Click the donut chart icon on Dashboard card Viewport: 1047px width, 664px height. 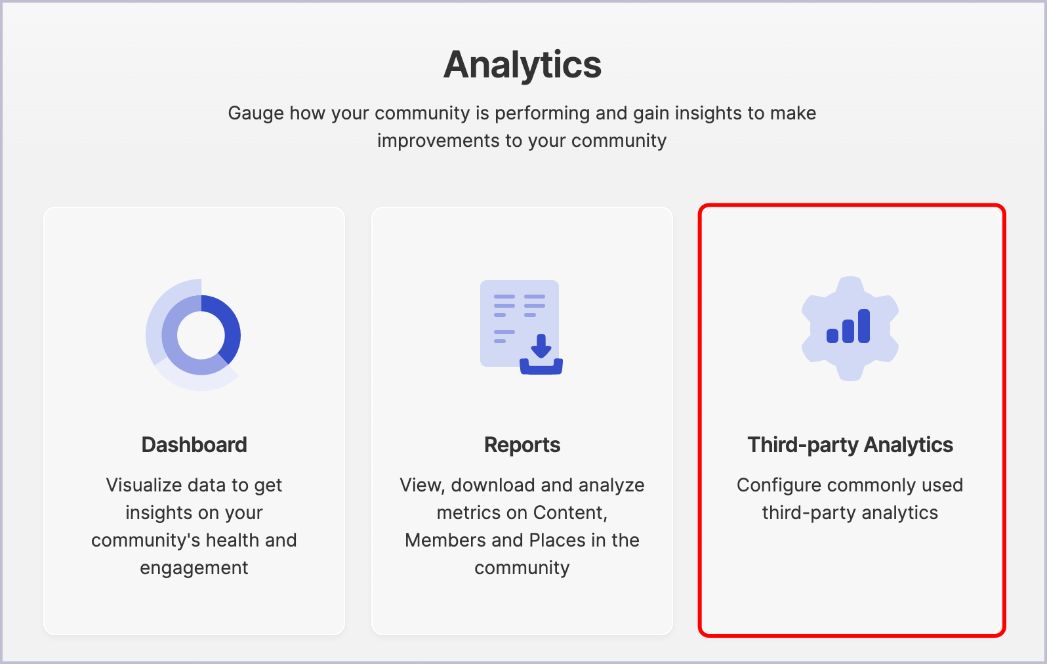(194, 334)
